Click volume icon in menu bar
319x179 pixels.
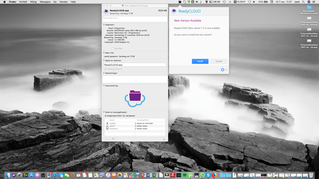254,2
